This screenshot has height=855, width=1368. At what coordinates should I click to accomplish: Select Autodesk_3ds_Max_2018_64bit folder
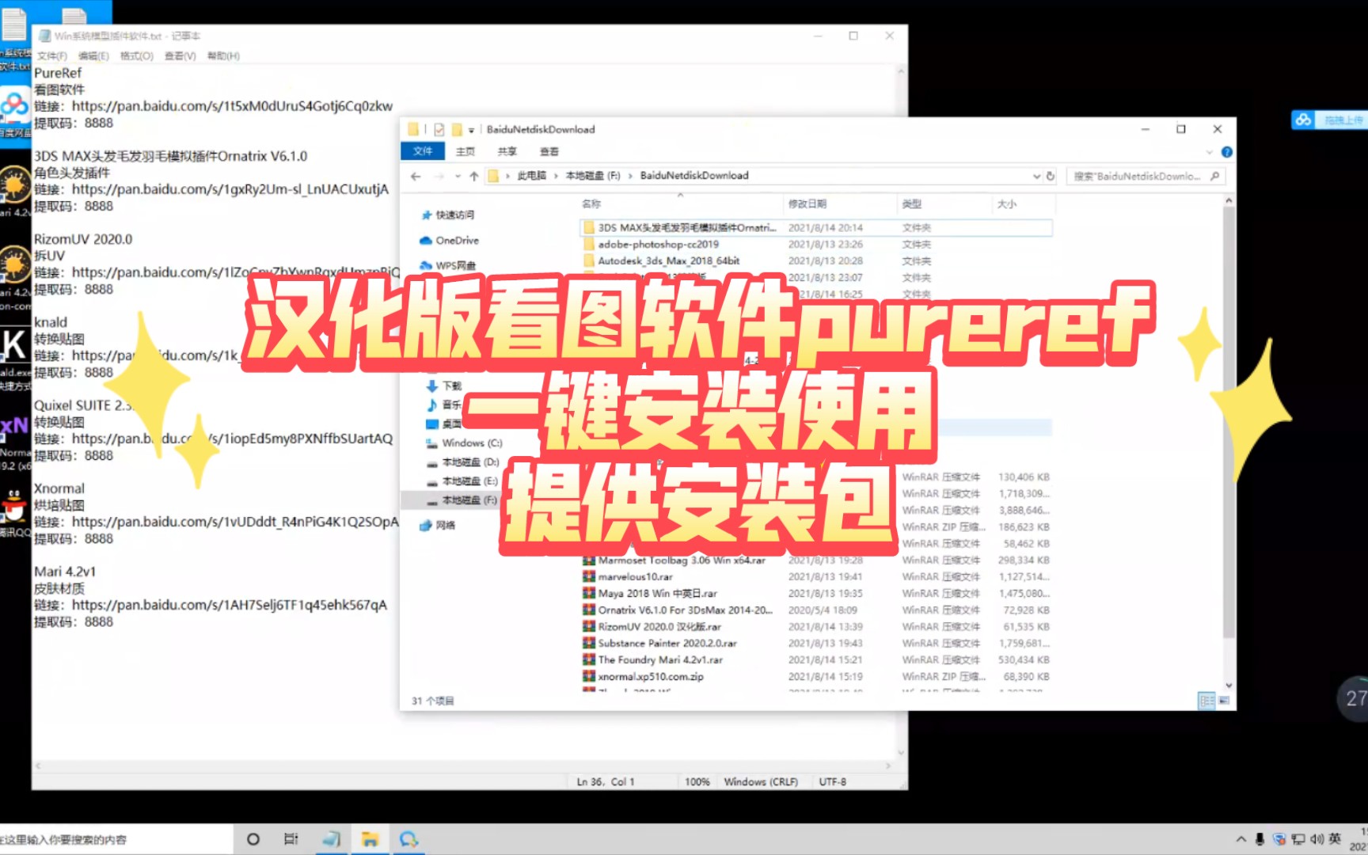click(x=669, y=261)
